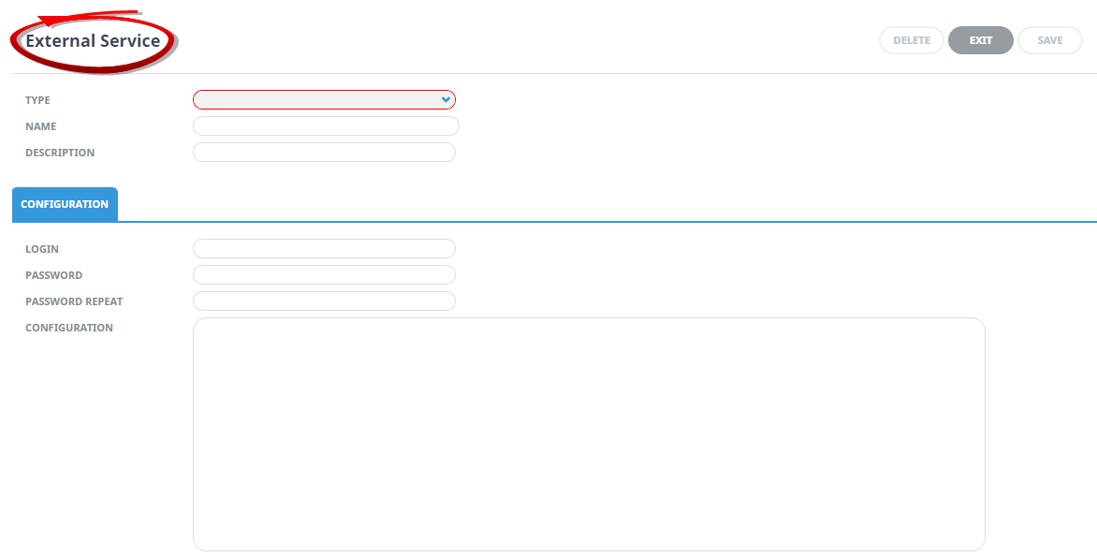Viewport: 1097px width, 557px height.
Task: Click the DESCRIPTION field label
Action: (x=60, y=153)
